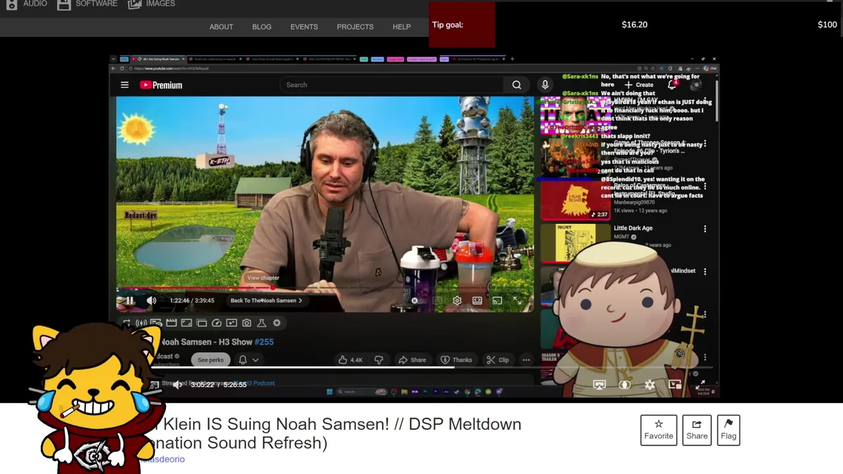
Task: Mute the YouTube player volume
Action: click(x=151, y=301)
